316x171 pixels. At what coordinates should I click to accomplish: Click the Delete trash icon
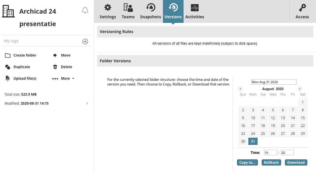click(55, 67)
